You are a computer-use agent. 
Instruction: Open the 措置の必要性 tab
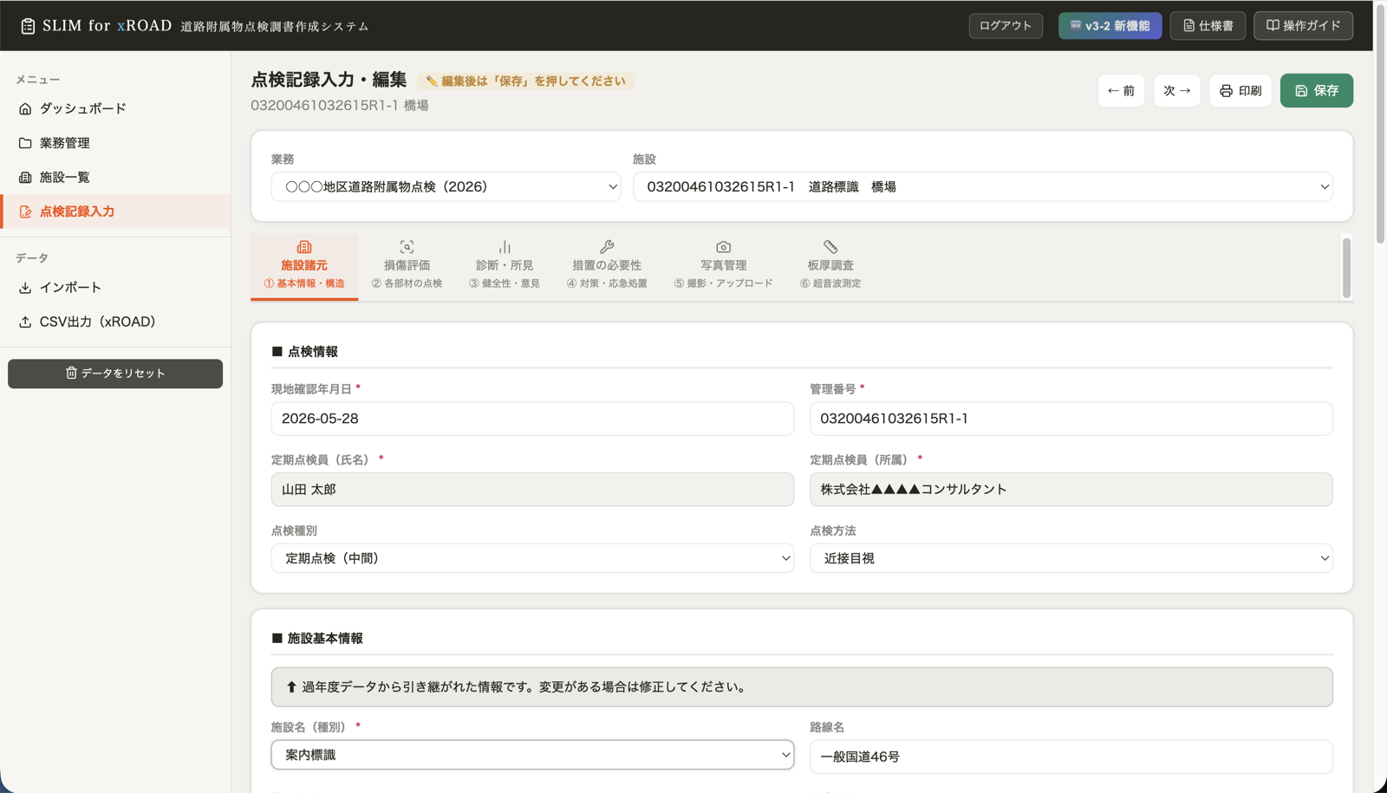607,265
